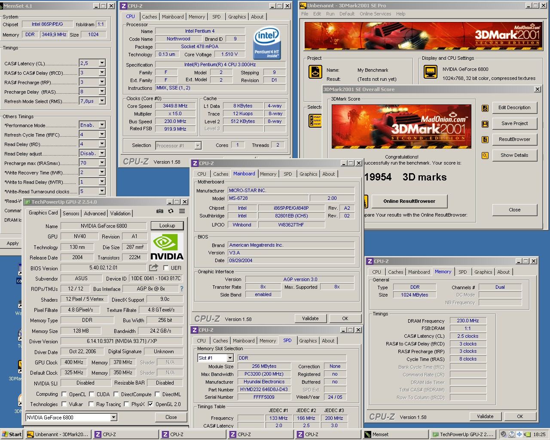Open the Write Recovery Time (tWR) dropdown
550x440 pixels.
point(102,172)
